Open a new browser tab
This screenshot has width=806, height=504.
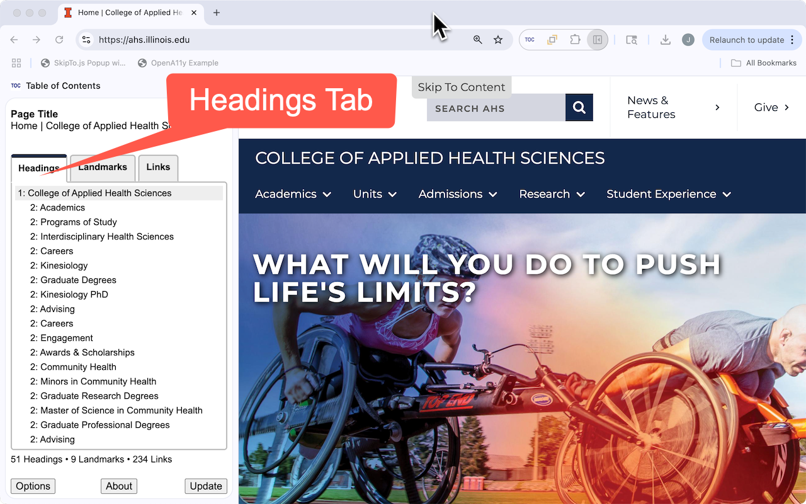pos(217,13)
